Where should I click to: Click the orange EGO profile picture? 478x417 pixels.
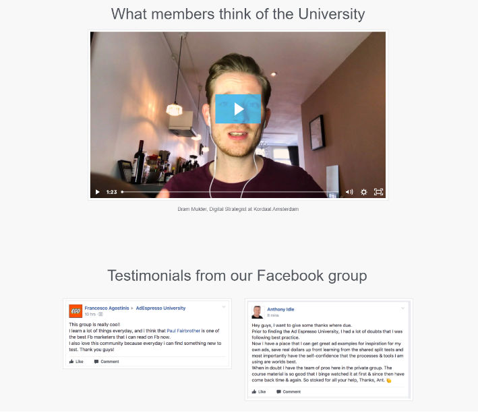(x=76, y=311)
